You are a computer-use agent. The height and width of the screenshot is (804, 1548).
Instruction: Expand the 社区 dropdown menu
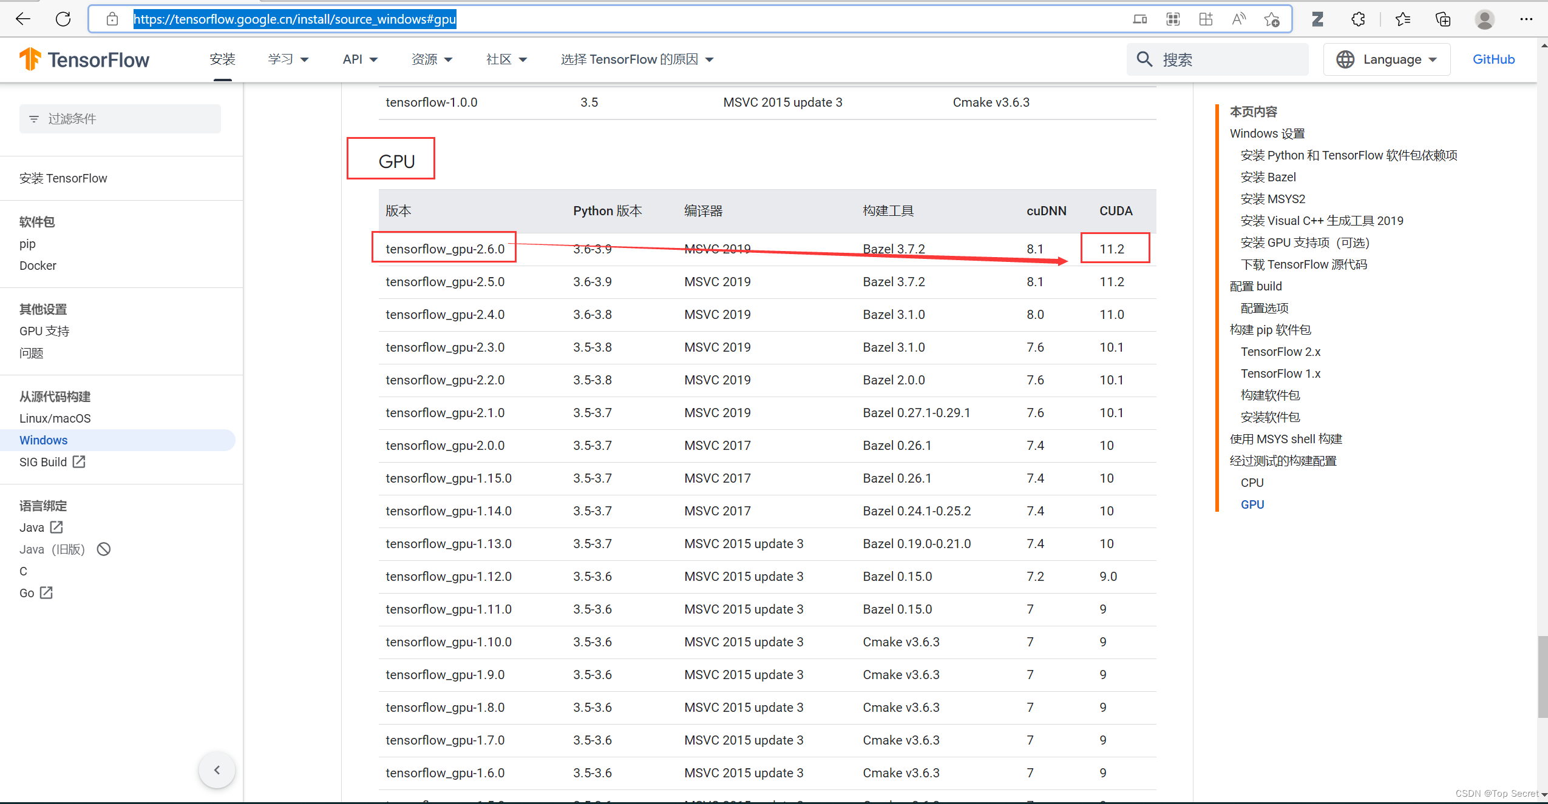tap(506, 59)
